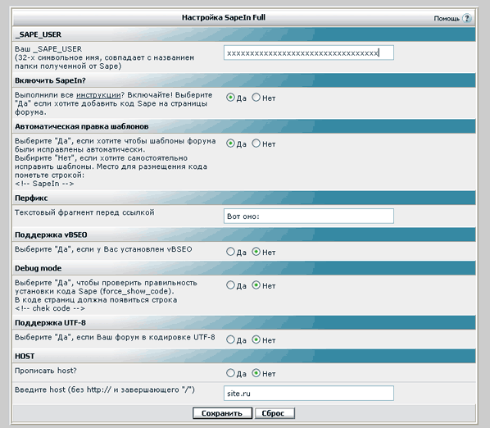Focus the prefix field containing 'Вот оно:'
The height and width of the screenshot is (428, 490).
(309, 216)
